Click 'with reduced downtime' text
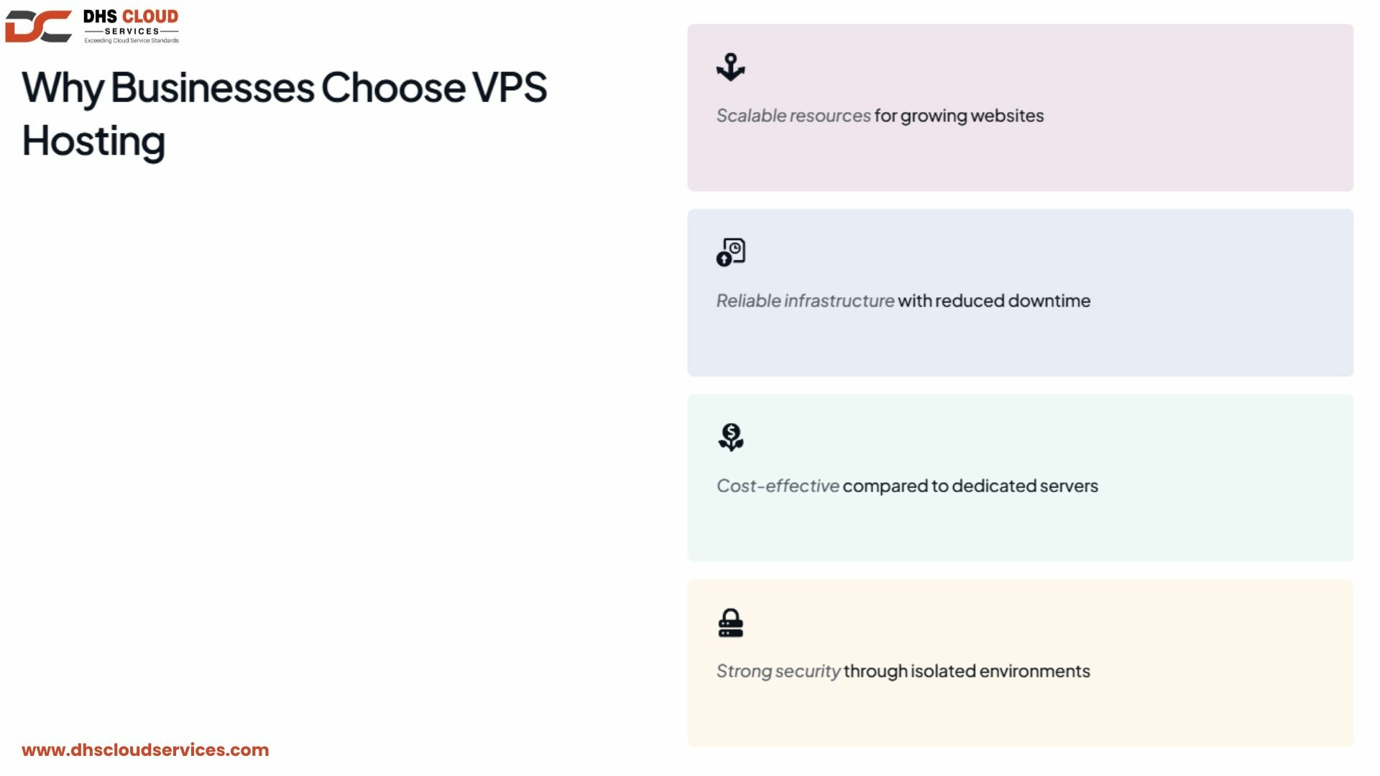This screenshot has width=1380, height=776. (994, 301)
